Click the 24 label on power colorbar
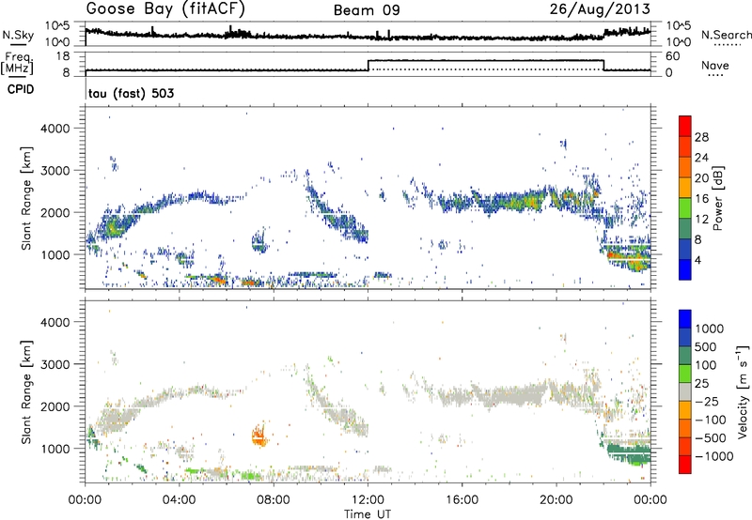The width and height of the screenshot is (752, 520). coord(701,158)
